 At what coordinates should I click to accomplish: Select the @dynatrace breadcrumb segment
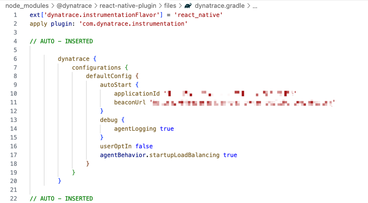(x=74, y=6)
